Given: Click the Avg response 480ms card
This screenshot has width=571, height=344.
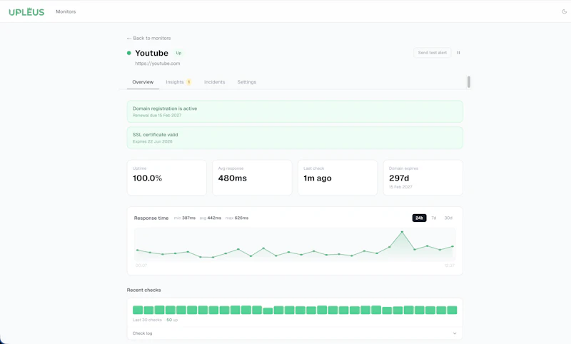Looking at the screenshot, I should coord(252,178).
